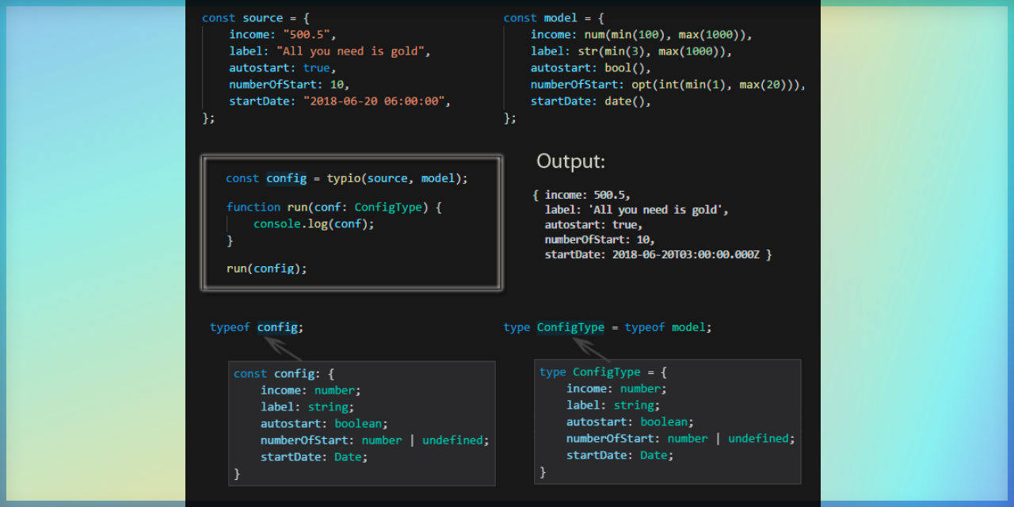Click the date() call in model

pos(627,101)
